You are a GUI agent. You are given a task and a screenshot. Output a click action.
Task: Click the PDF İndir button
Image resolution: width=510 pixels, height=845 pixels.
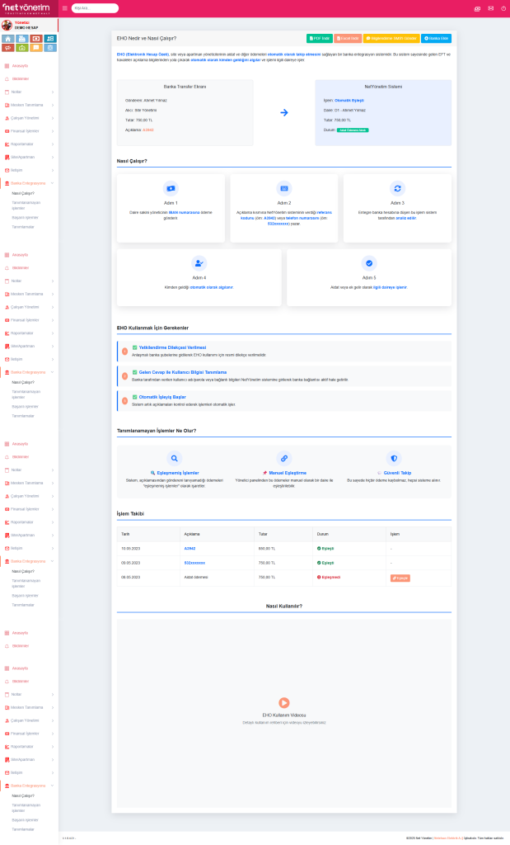pos(319,39)
